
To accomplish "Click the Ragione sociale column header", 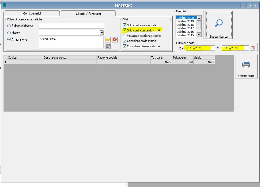I will pos(123,57).
